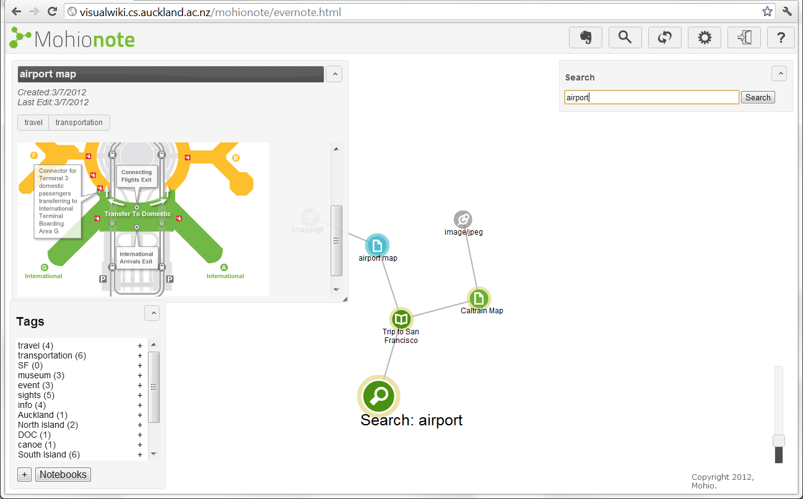Click the browser back arrow
Viewport: 803px width, 499px height.
(15, 12)
